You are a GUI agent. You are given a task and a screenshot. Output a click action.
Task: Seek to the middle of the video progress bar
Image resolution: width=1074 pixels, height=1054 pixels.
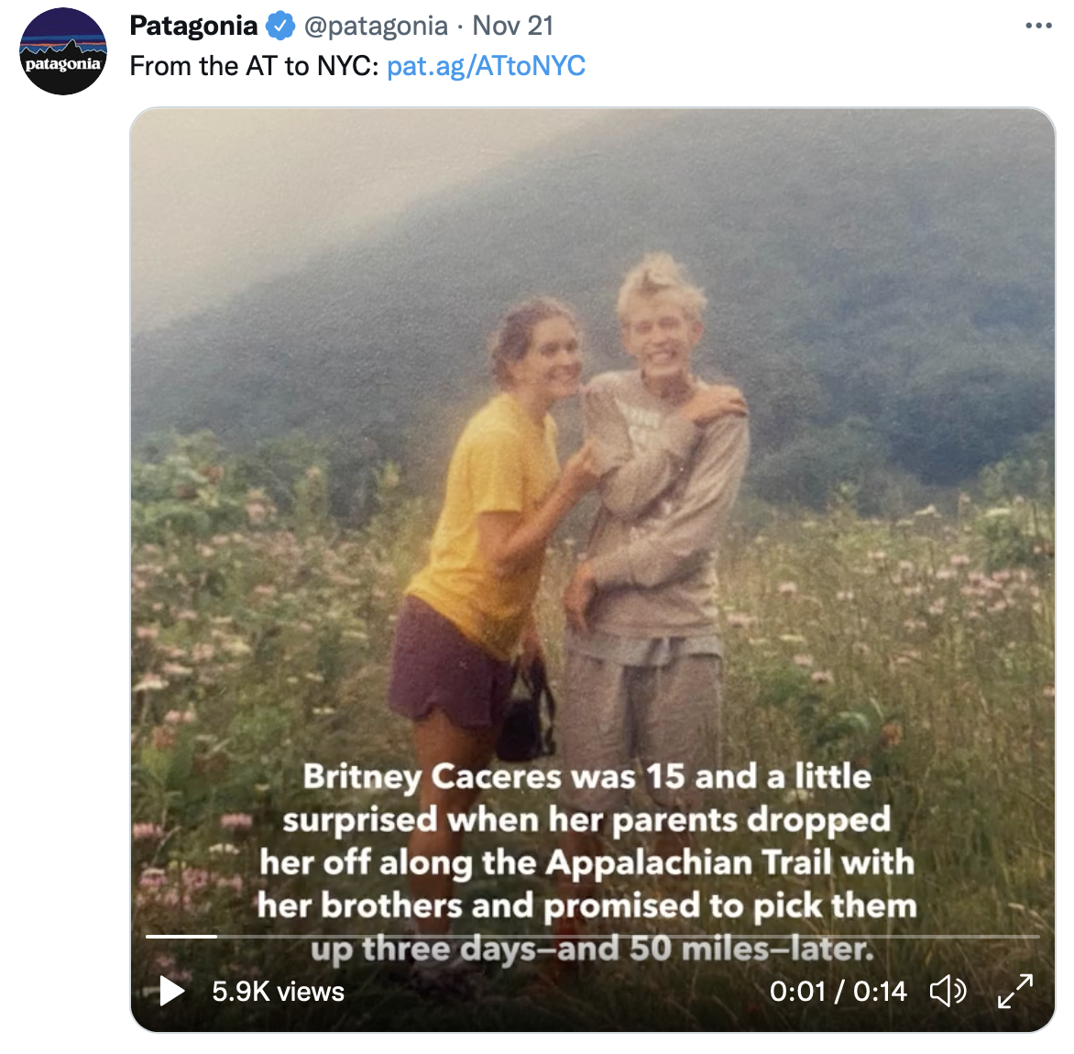(x=593, y=936)
